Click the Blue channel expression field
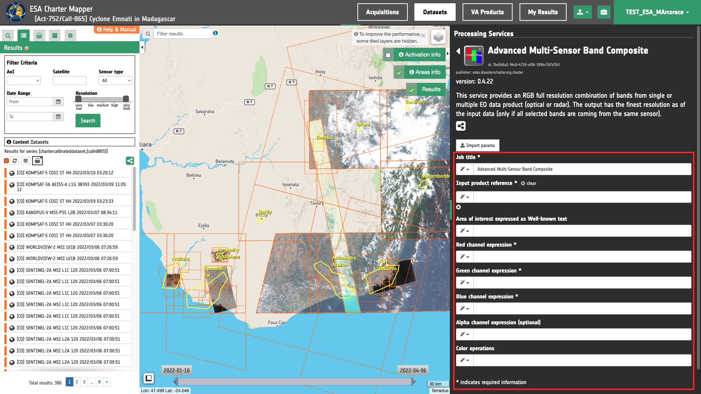Viewport: 701px width, 394px height. click(582, 309)
